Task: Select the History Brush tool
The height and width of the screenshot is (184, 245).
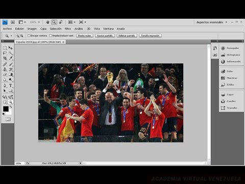Action: pyautogui.click(x=11, y=70)
